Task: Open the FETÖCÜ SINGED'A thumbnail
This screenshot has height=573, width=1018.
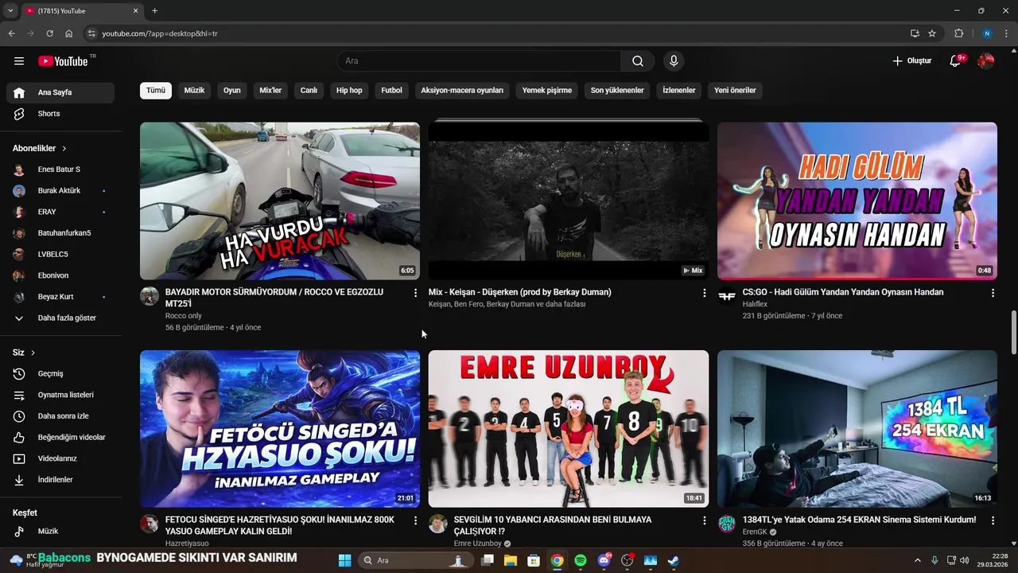Action: pyautogui.click(x=280, y=429)
